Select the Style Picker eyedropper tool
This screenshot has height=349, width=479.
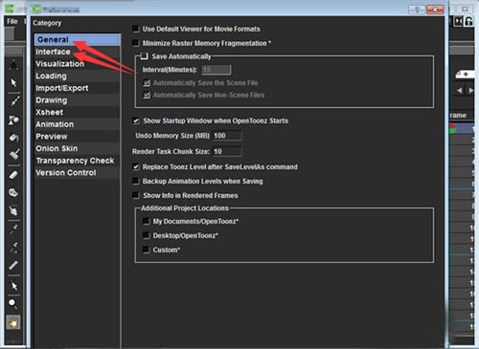[x=13, y=229]
